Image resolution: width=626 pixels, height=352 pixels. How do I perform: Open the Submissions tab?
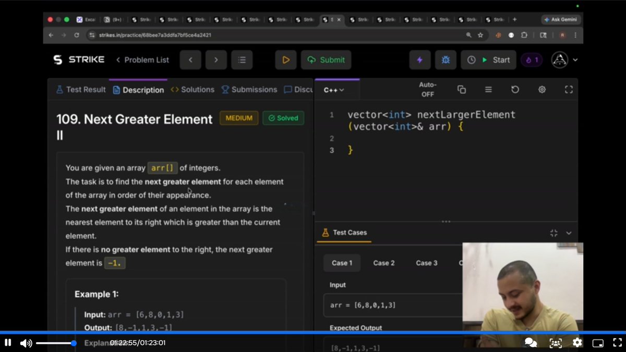(x=249, y=90)
